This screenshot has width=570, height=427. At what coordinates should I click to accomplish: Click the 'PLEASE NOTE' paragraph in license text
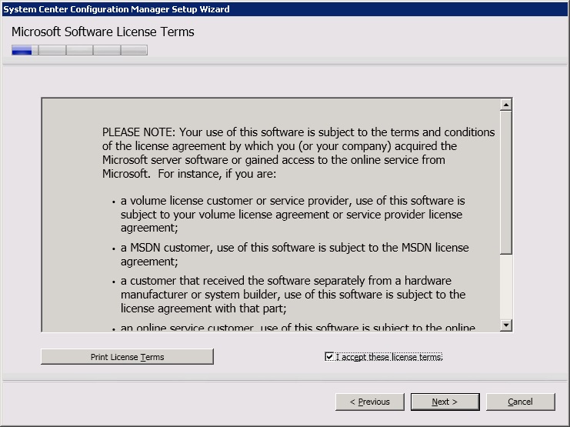298,152
